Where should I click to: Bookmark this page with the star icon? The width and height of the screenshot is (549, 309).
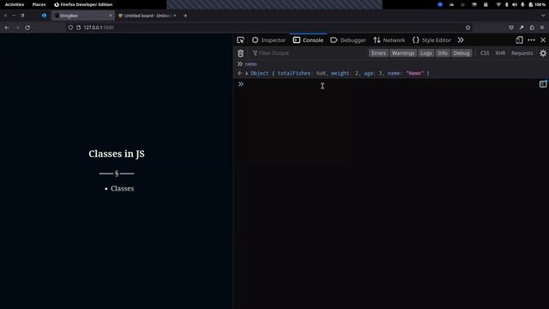point(468,27)
